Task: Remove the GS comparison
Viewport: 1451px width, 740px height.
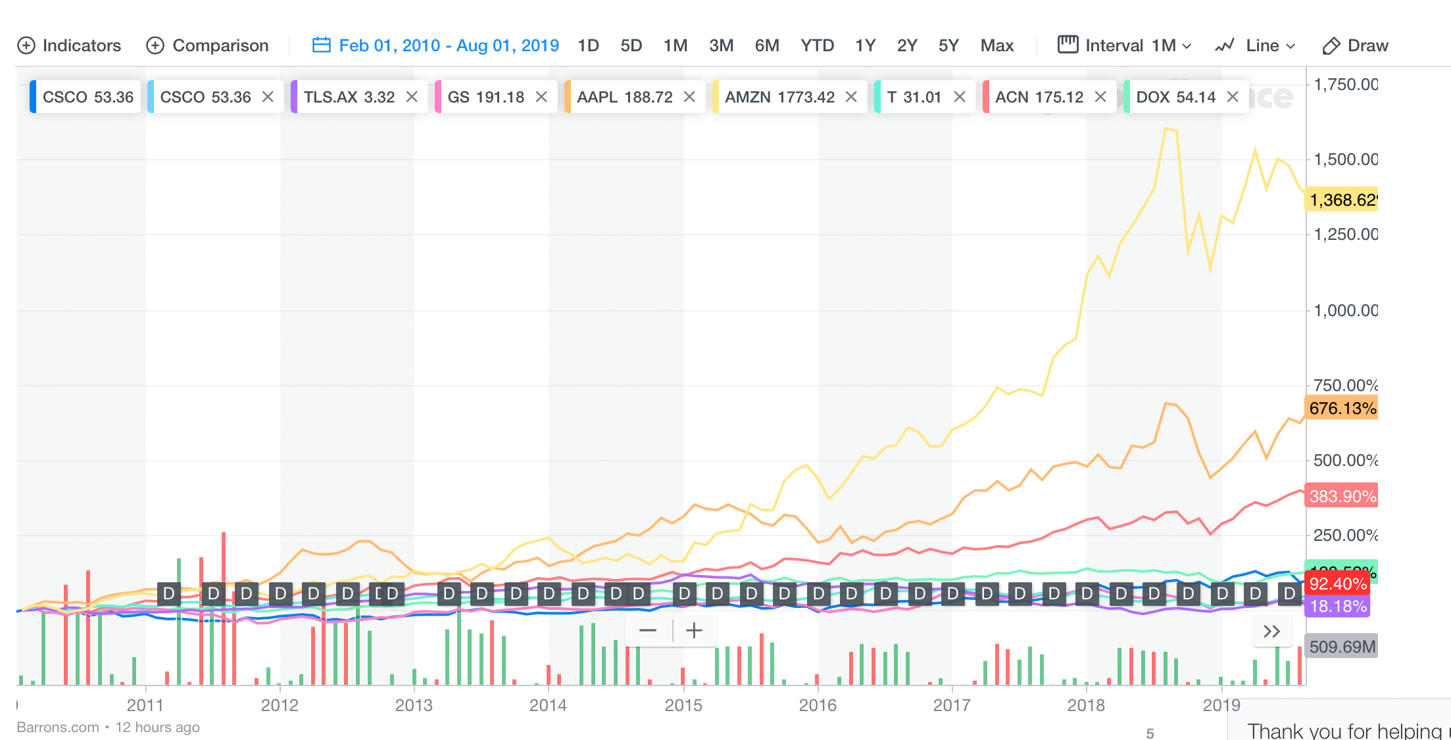Action: tap(541, 97)
